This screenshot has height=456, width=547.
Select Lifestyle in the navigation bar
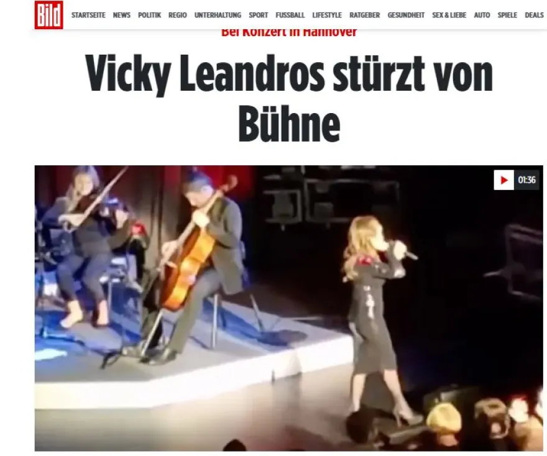[327, 16]
